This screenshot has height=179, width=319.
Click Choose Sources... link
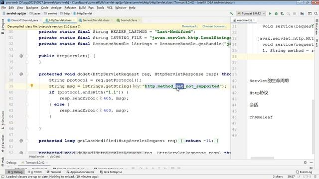(x=214, y=26)
